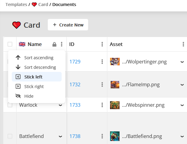Viewport: 187px width, 144px height.
Task: Expand the Warlock name cell dropdown
Action: (60, 105)
